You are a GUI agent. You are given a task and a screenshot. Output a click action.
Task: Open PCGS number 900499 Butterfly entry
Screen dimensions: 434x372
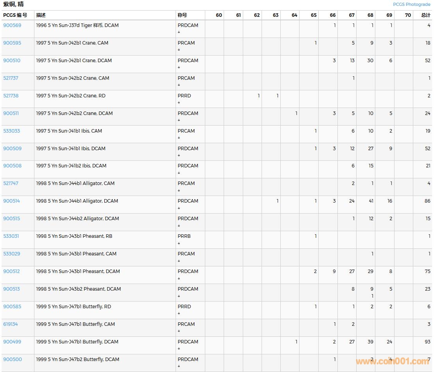tap(12, 342)
